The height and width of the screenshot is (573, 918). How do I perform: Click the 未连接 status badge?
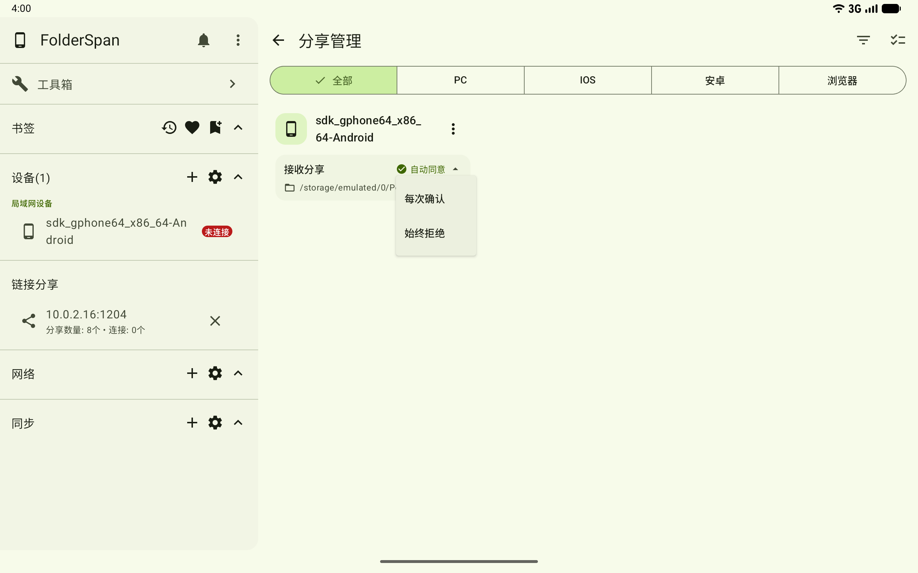point(217,232)
